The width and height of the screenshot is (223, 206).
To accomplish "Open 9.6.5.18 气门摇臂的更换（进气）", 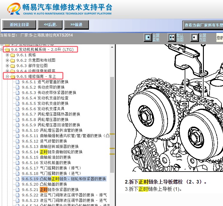I will click(x=51, y=174).
